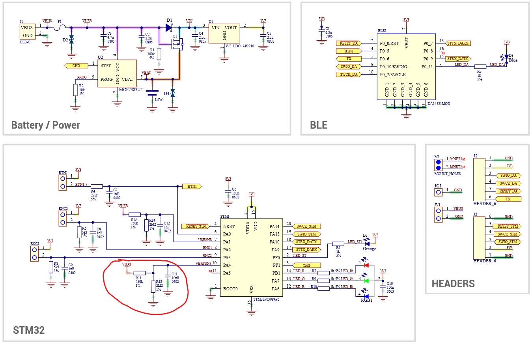The image size is (532, 344).
Task: Click resistor R4 220r
Action: pyautogui.click(x=97, y=186)
